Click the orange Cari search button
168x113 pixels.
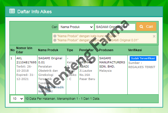(x=146, y=26)
